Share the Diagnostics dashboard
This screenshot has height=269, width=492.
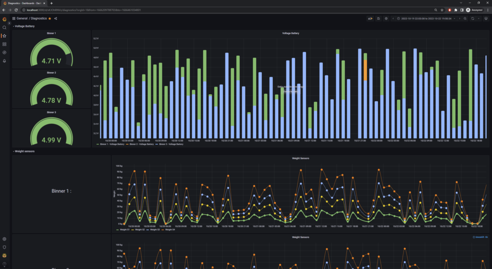coord(56,19)
